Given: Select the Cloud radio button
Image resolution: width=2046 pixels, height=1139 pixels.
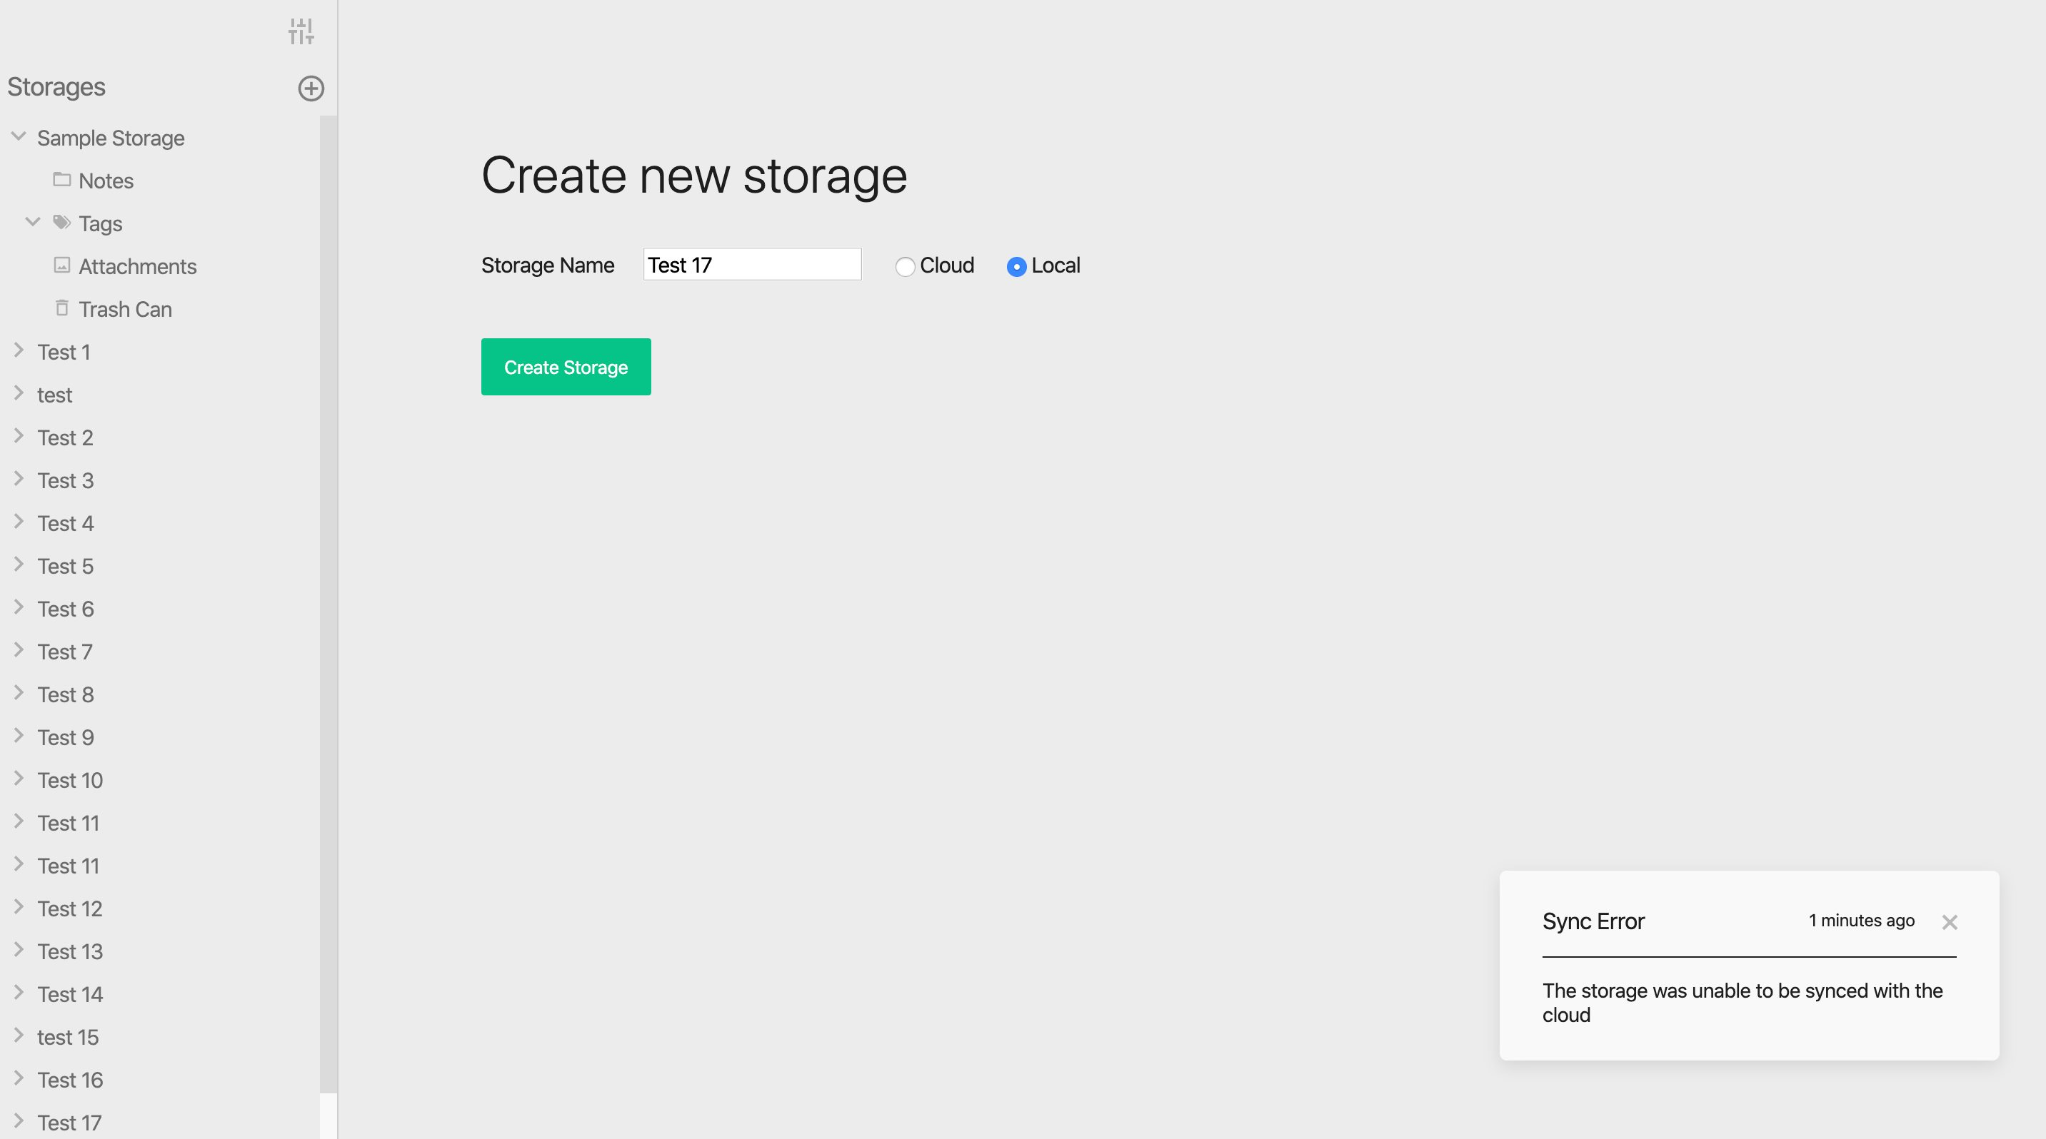Looking at the screenshot, I should click(x=905, y=267).
